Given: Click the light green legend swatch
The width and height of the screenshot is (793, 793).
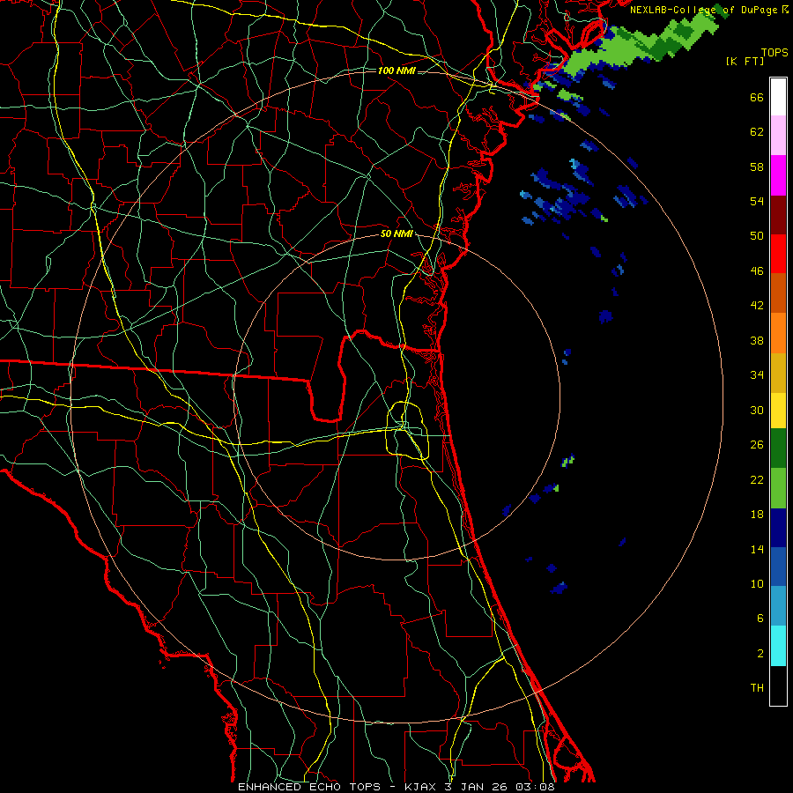Looking at the screenshot, I should pyautogui.click(x=778, y=488).
